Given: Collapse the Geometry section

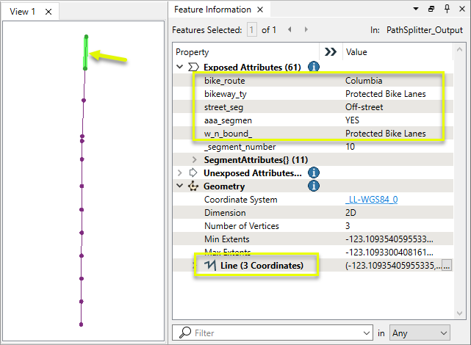Looking at the screenshot, I should click(x=181, y=186).
